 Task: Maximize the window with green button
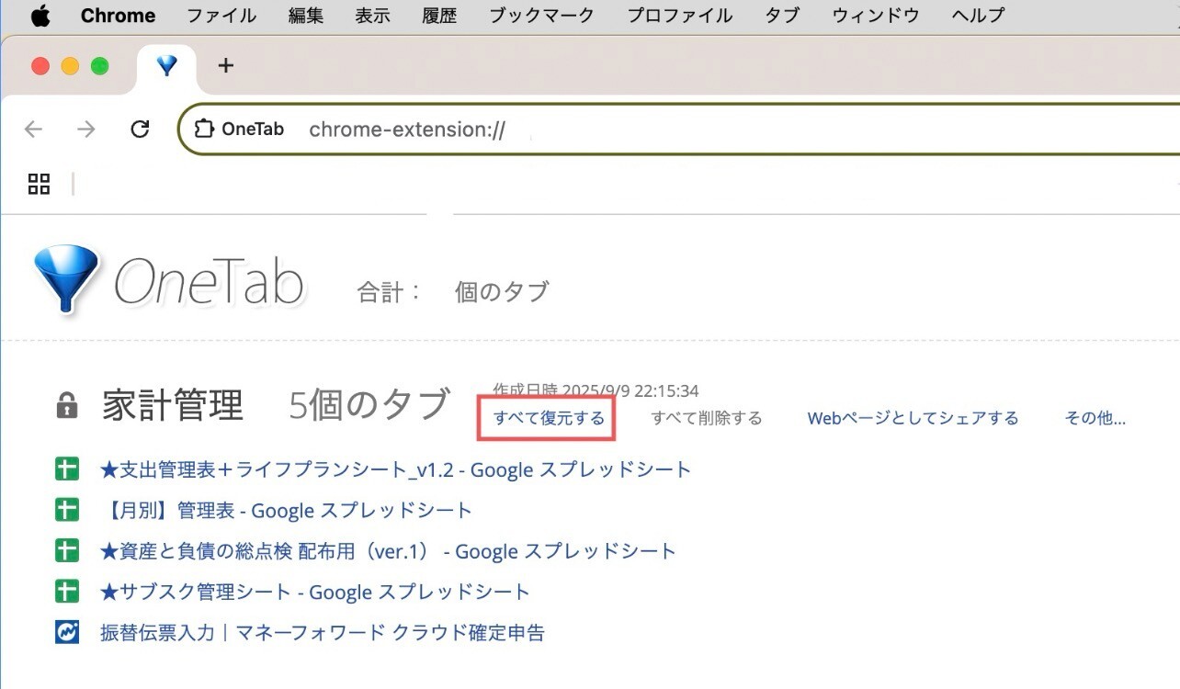click(x=99, y=66)
